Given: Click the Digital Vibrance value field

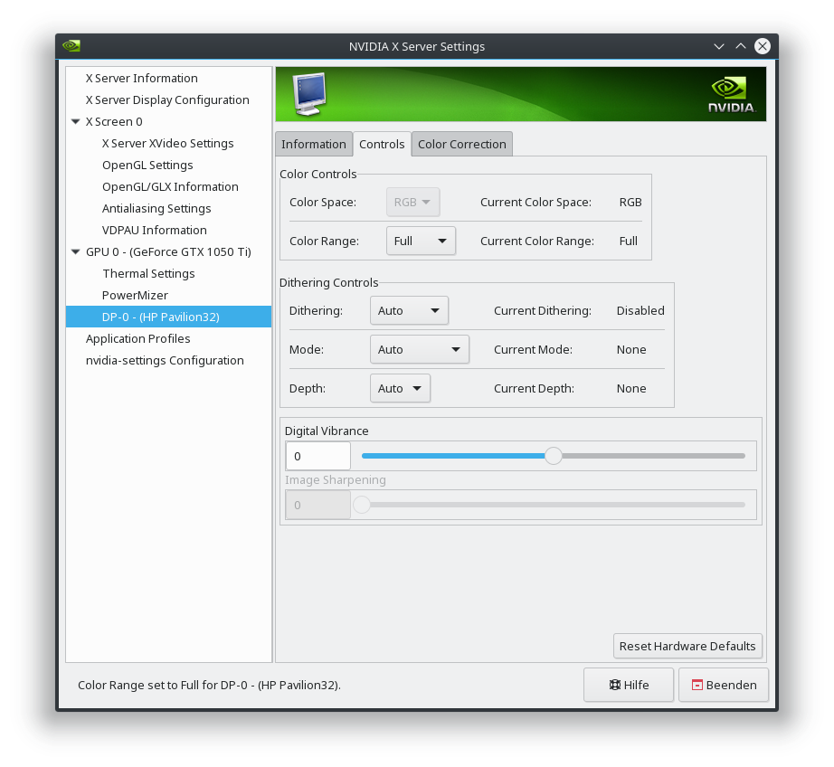Looking at the screenshot, I should (318, 456).
